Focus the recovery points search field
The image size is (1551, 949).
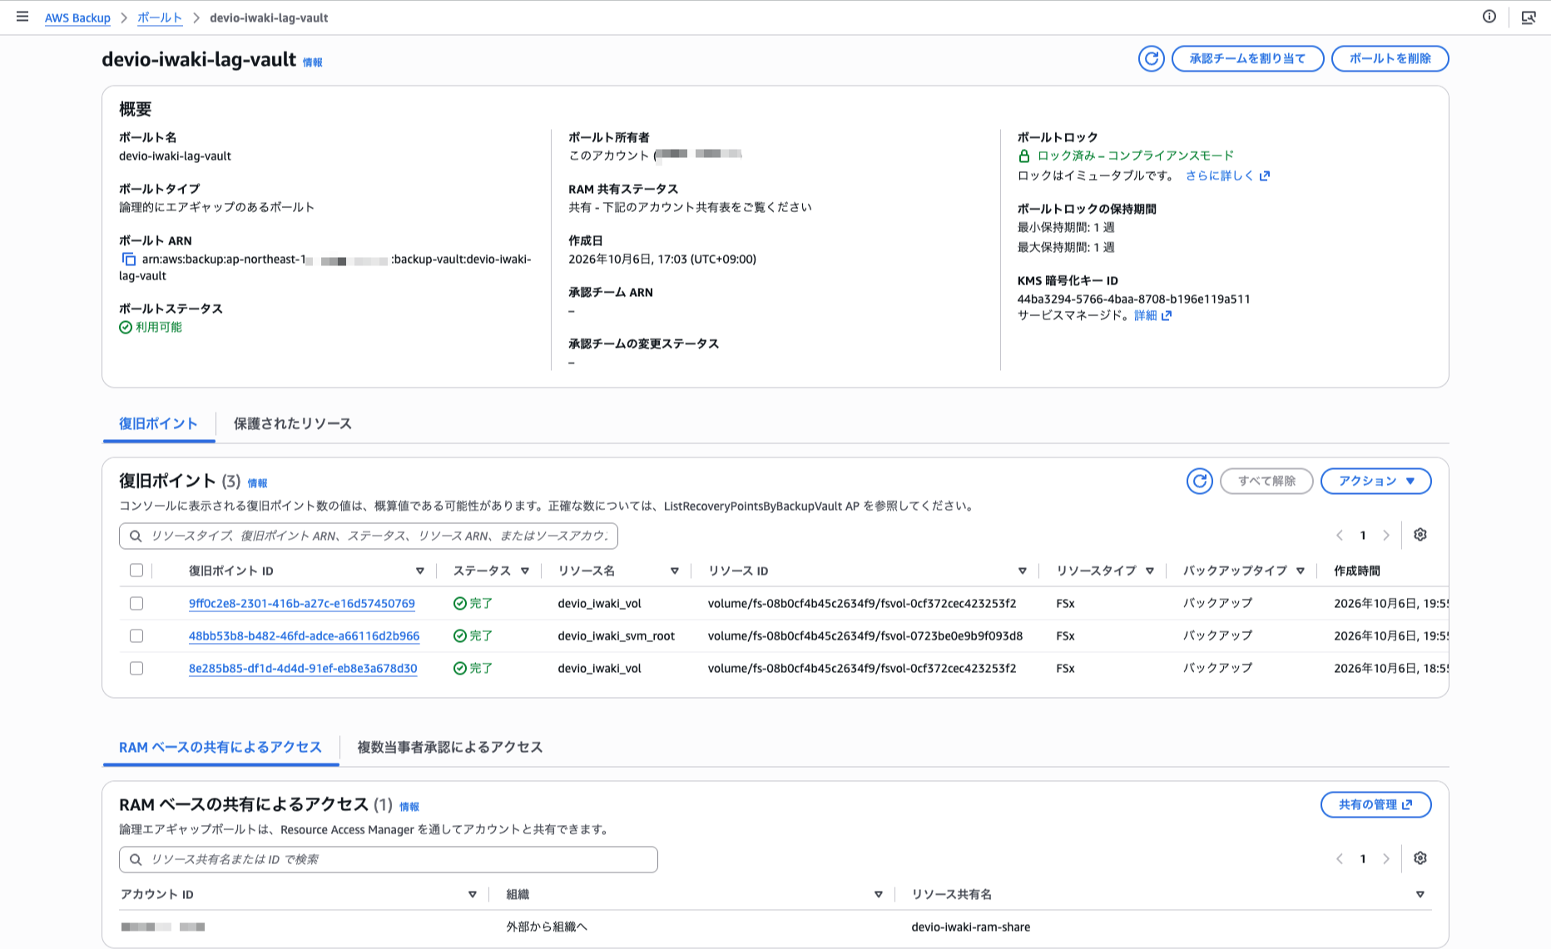369,536
